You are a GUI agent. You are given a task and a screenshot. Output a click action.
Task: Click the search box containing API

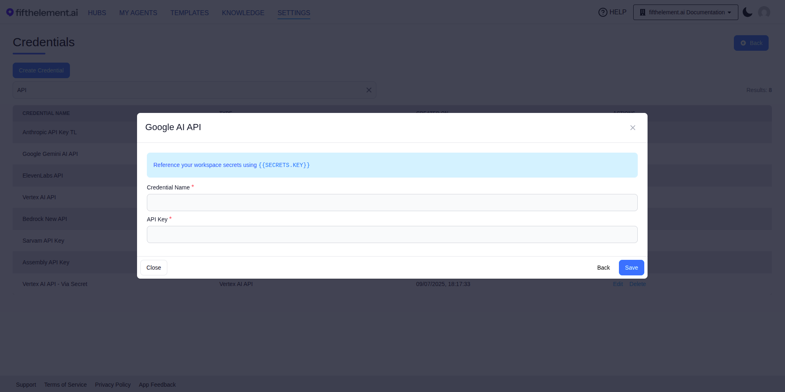click(194, 90)
